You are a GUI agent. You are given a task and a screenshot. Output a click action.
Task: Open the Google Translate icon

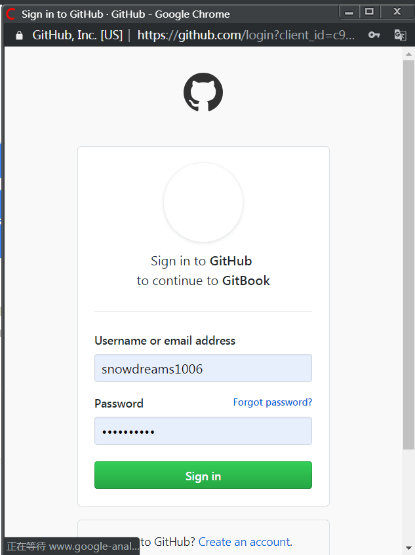[x=400, y=35]
